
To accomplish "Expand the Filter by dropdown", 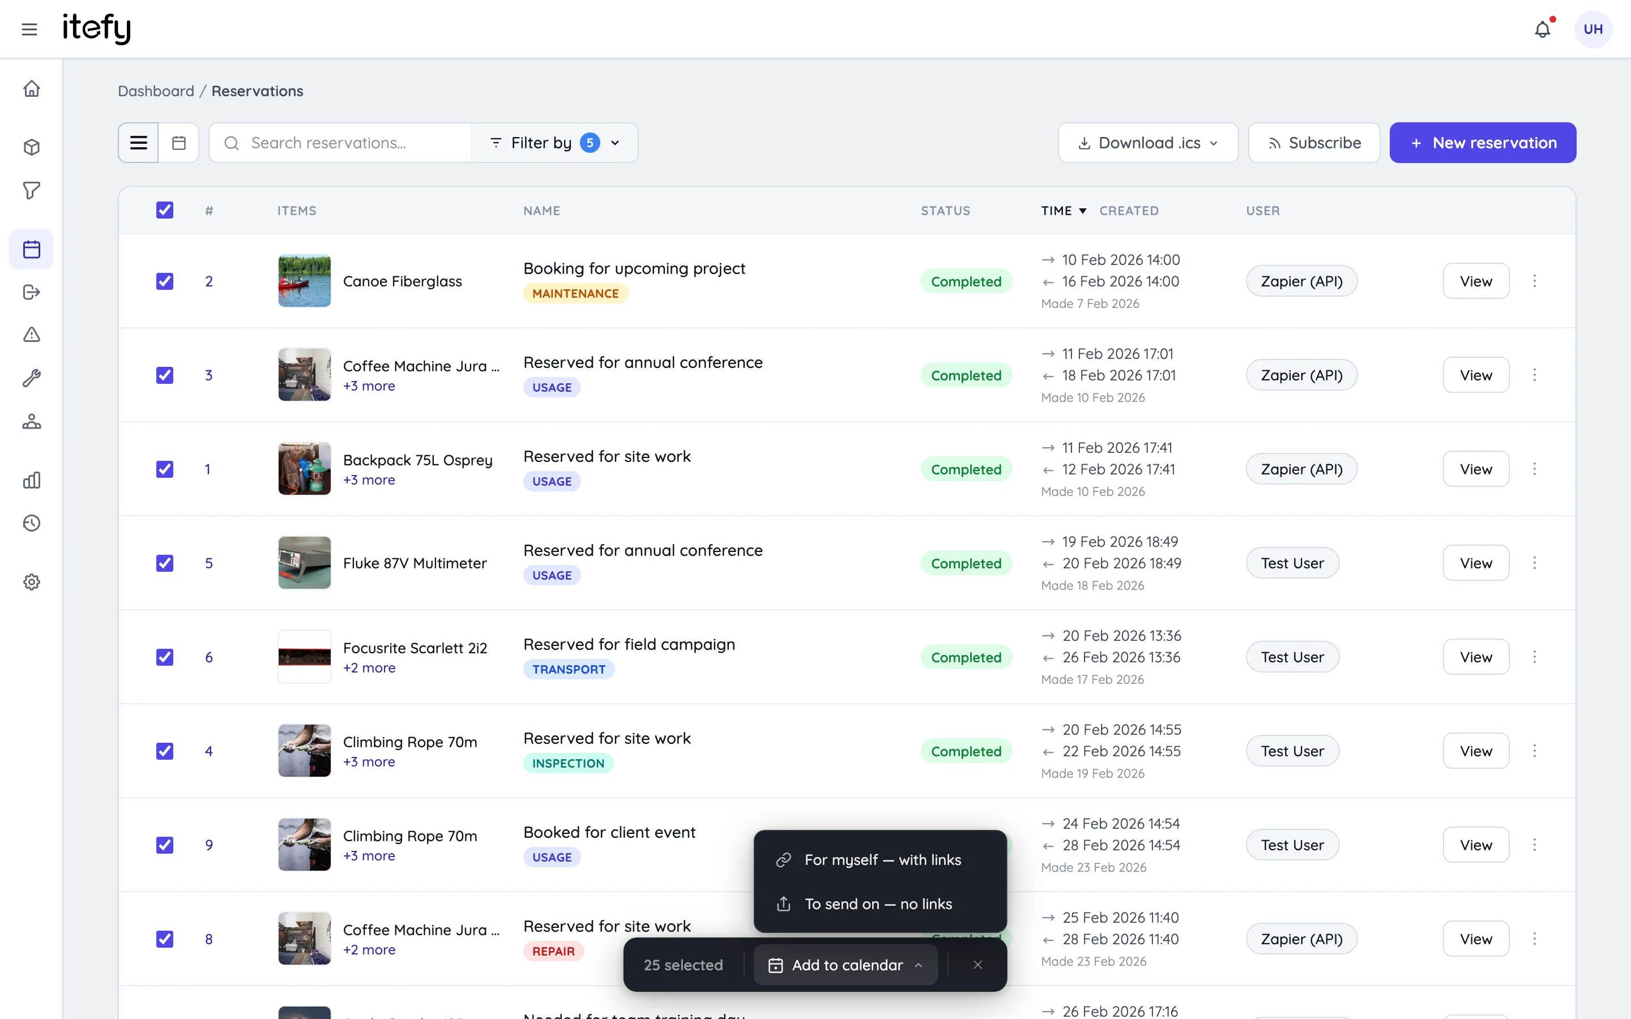I will [554, 143].
